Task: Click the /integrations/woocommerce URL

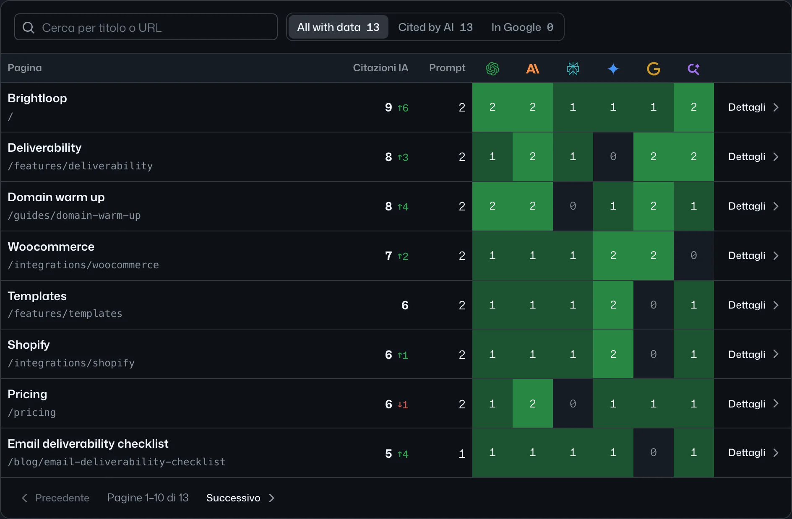Action: pyautogui.click(x=83, y=265)
